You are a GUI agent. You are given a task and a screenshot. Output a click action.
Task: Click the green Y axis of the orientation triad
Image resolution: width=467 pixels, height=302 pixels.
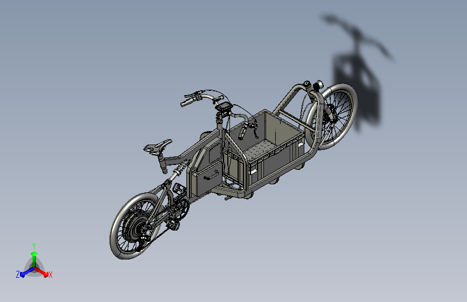(34, 260)
